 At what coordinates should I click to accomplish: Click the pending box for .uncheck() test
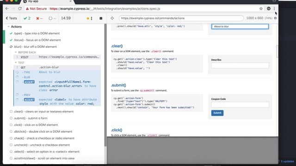point(11,145)
